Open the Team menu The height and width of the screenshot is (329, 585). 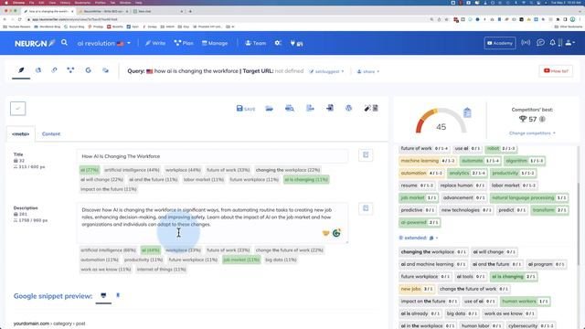click(x=256, y=43)
